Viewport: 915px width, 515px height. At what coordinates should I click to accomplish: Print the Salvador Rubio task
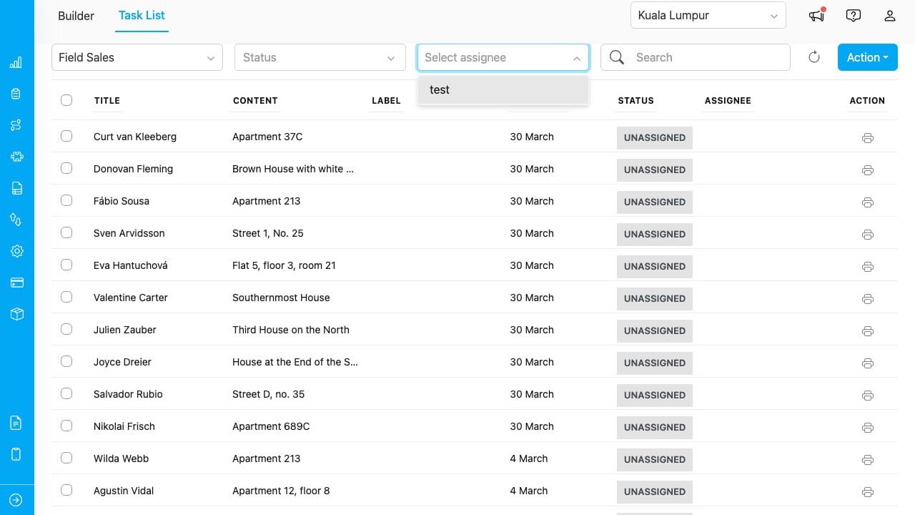[868, 396]
